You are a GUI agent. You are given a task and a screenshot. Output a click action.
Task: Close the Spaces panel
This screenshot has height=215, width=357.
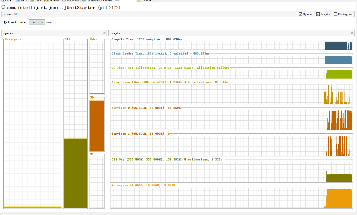tap(104, 33)
